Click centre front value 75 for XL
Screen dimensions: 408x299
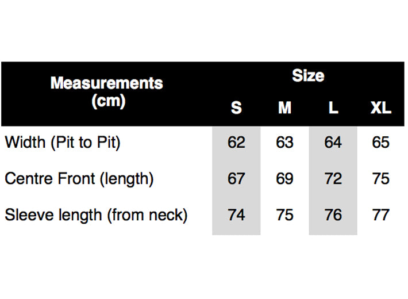point(380,179)
